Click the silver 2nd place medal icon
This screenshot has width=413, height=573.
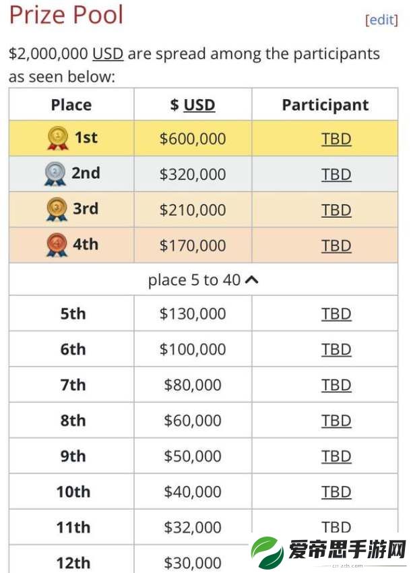[x=55, y=173]
